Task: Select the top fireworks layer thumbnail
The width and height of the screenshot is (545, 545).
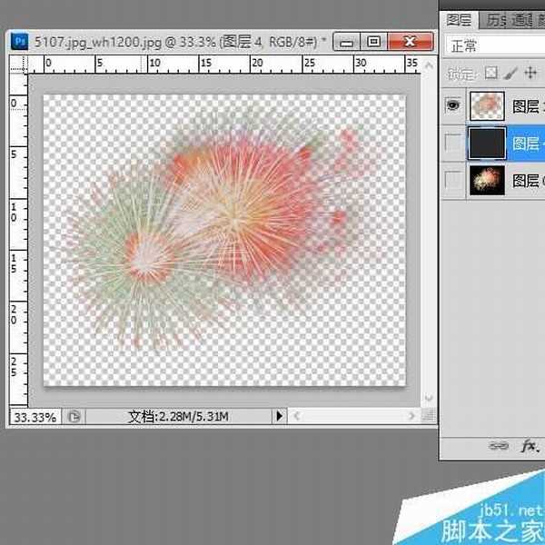Action: coord(487,105)
